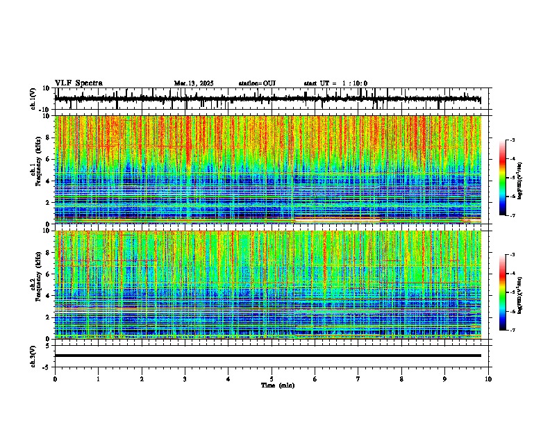The height and width of the screenshot is (425, 550).
Task: Select the ch.2 "Frequency (kHz)" axis label
Action: pyautogui.click(x=39, y=276)
